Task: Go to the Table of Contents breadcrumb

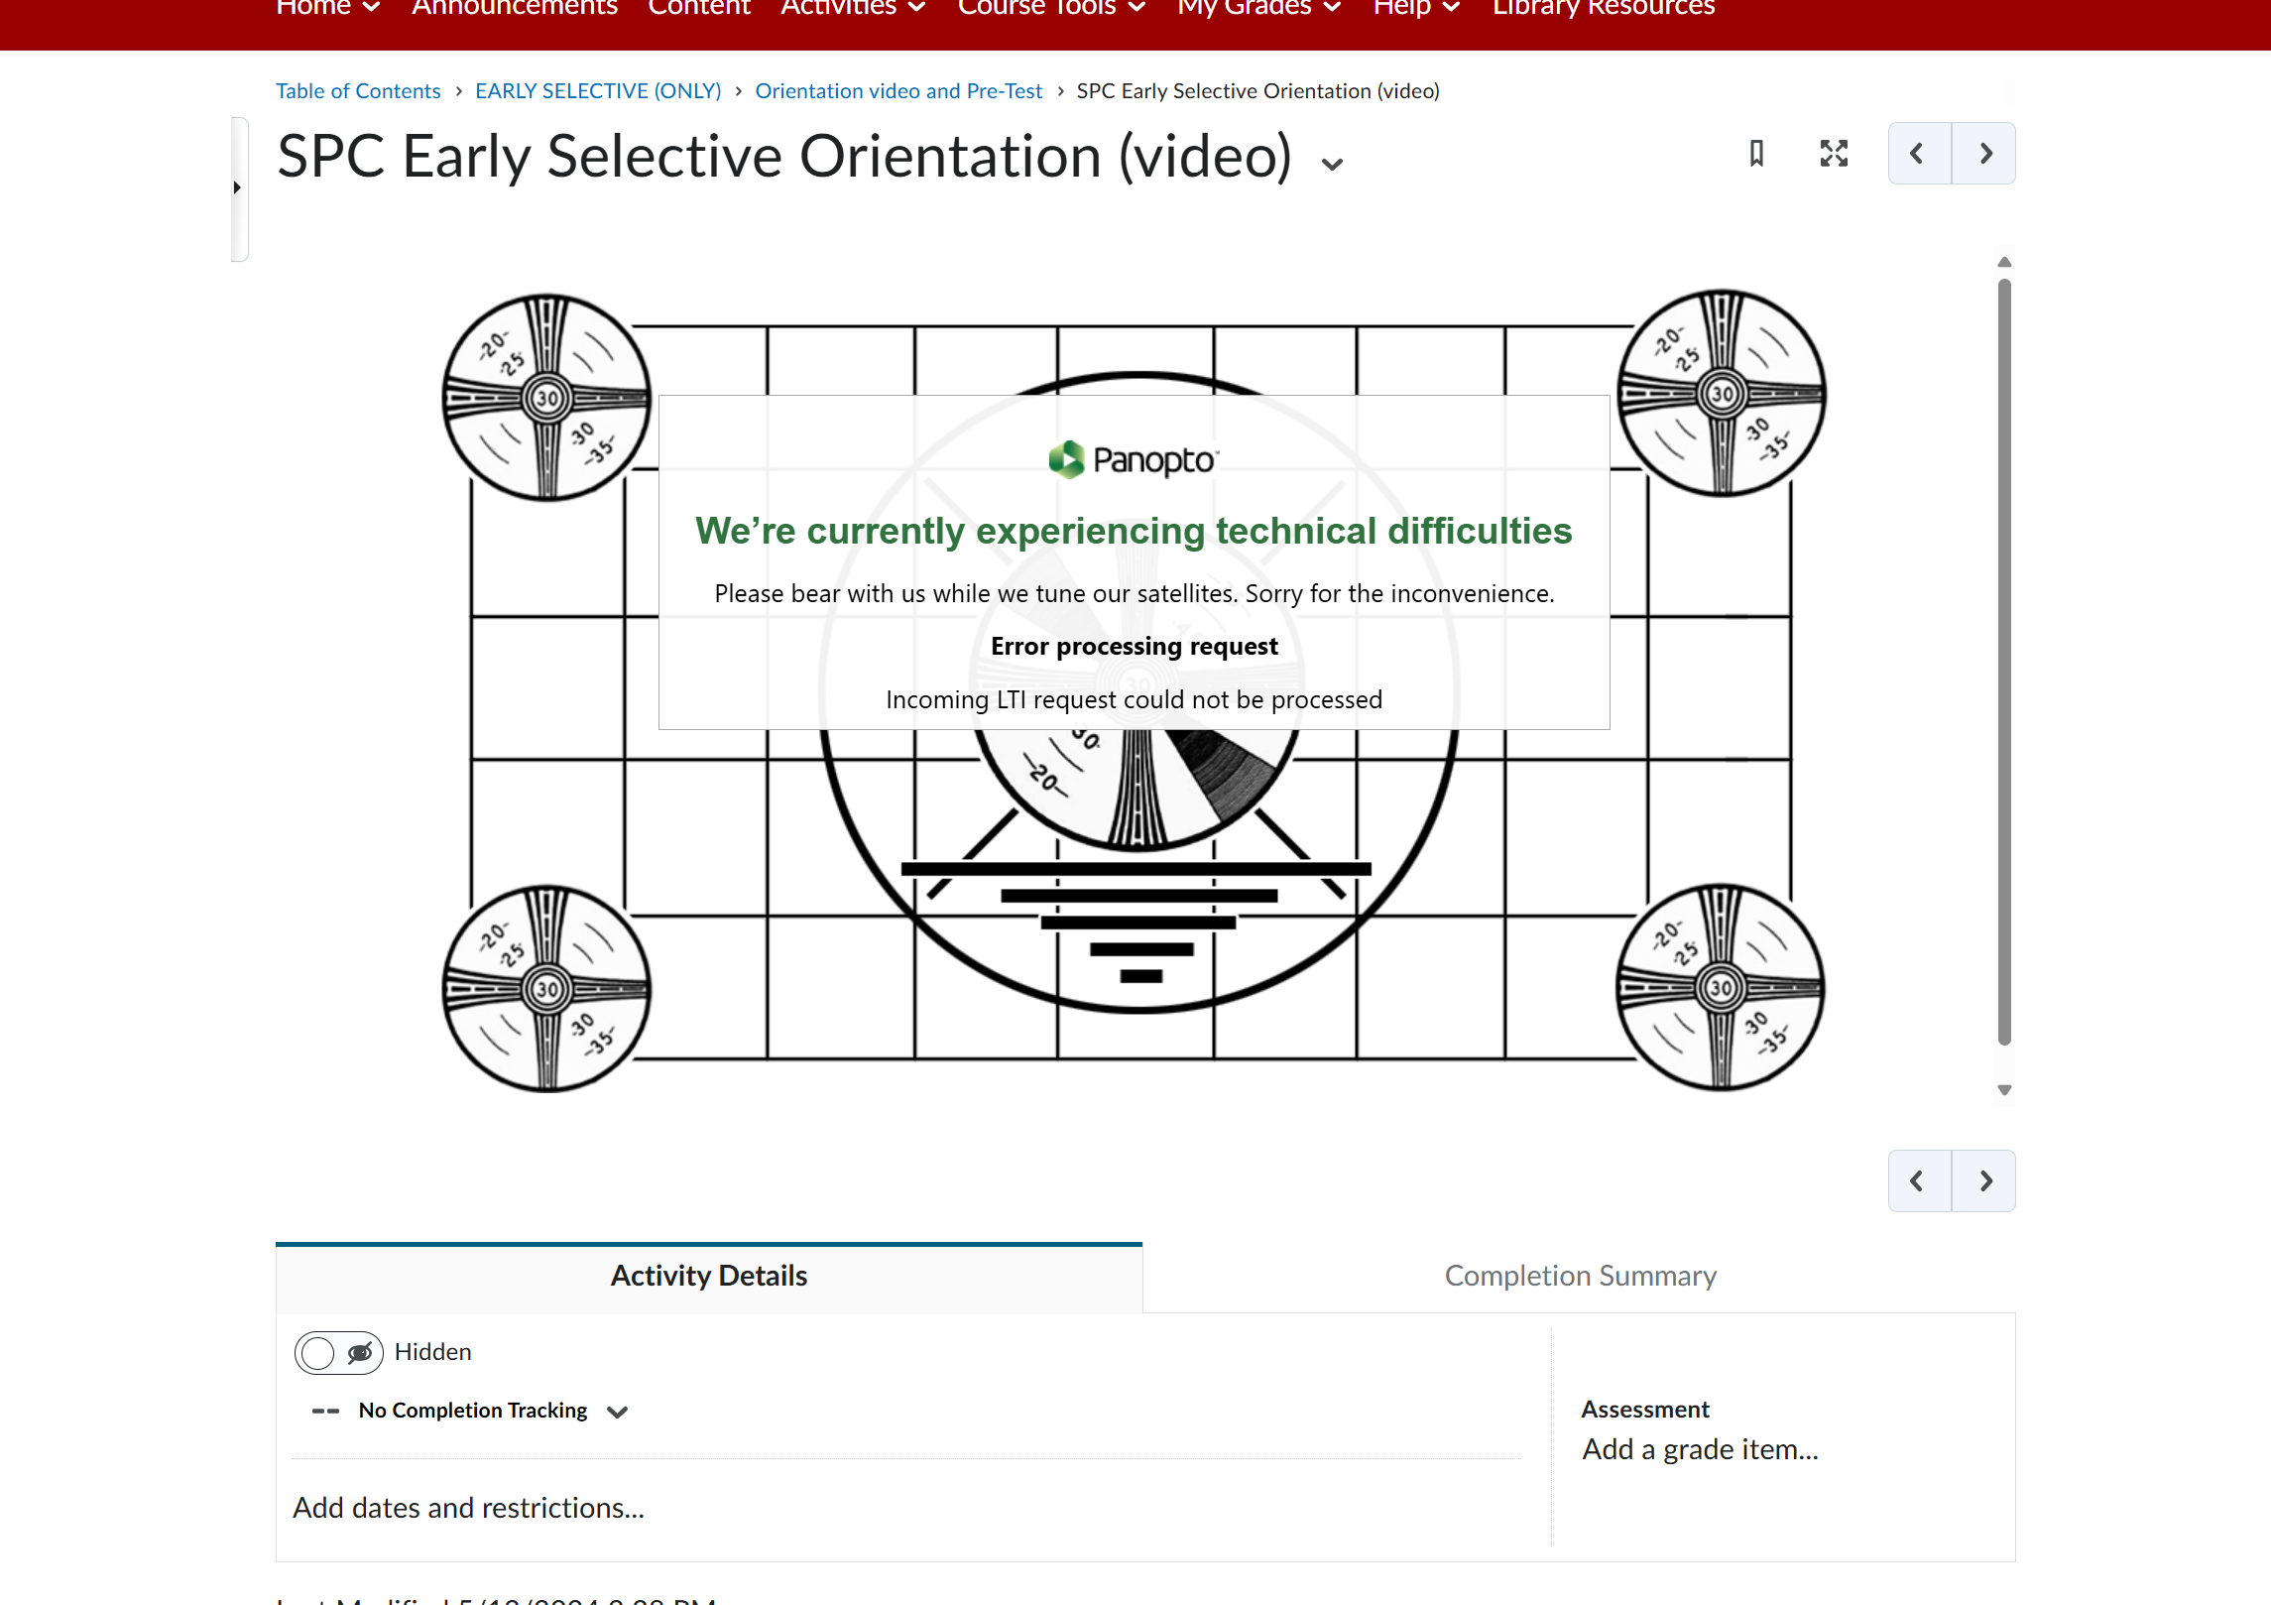Action: pos(358,91)
